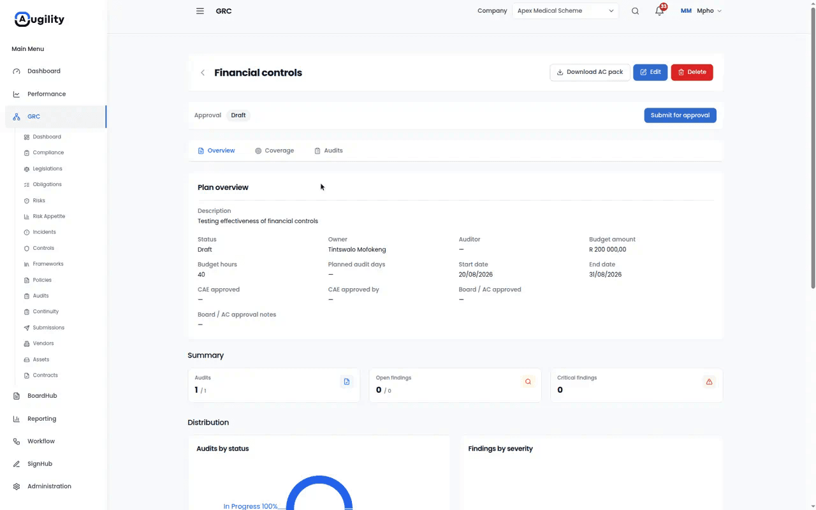Click the Draft approval status badge
Screen dimensions: 816x510
tap(238, 115)
